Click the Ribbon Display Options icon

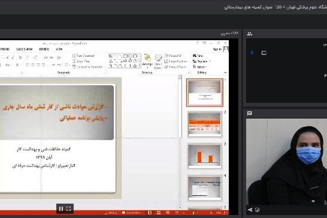pyautogui.click(x=204, y=43)
